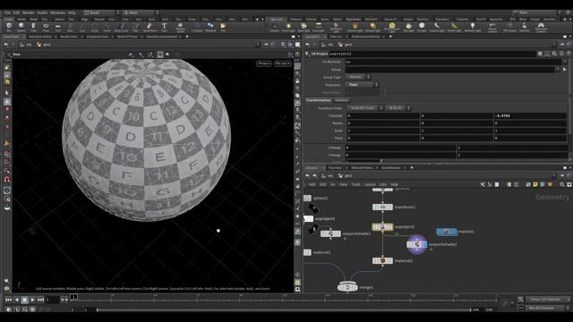Select the Metaball shelf tool
Screen dimensions: 573x322
tap(210, 27)
